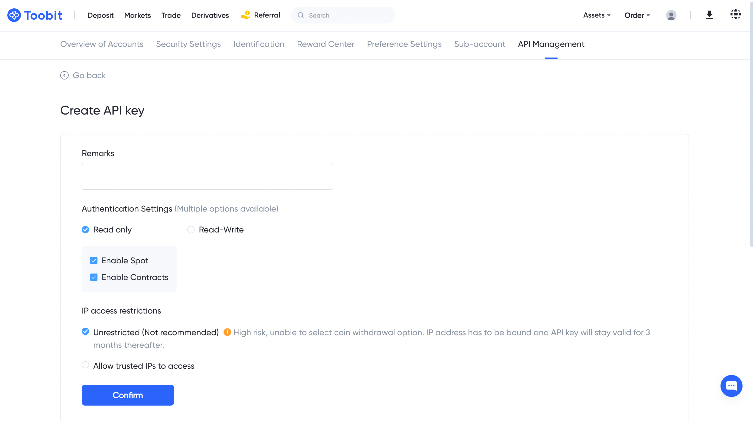Image resolution: width=753 pixels, height=421 pixels.
Task: Uncheck Enable Contracts checkbox
Action: (94, 277)
